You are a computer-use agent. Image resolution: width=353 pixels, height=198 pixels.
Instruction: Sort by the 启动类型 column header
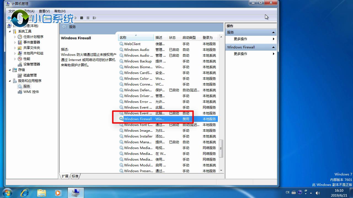(191, 37)
